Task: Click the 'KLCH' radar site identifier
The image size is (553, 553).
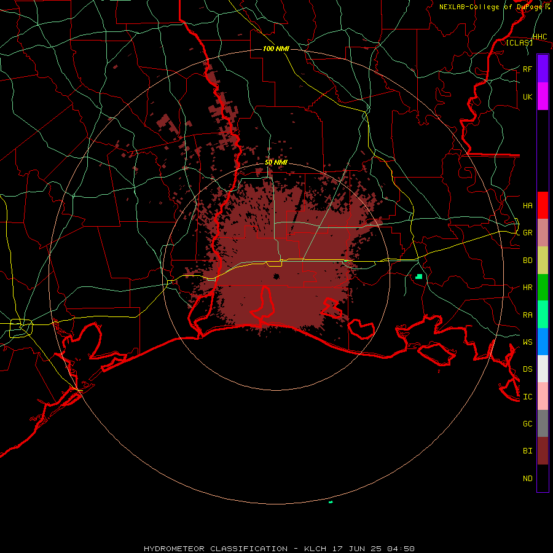Action: 315,549
